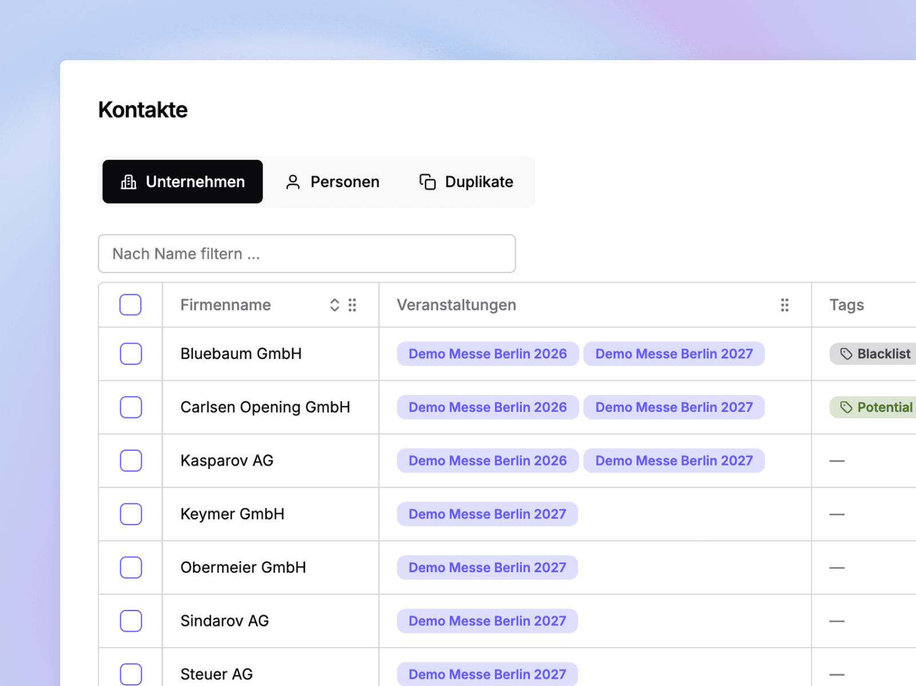The image size is (916, 686).
Task: Tick the Sindarov AG row checkbox
Action: tap(131, 621)
